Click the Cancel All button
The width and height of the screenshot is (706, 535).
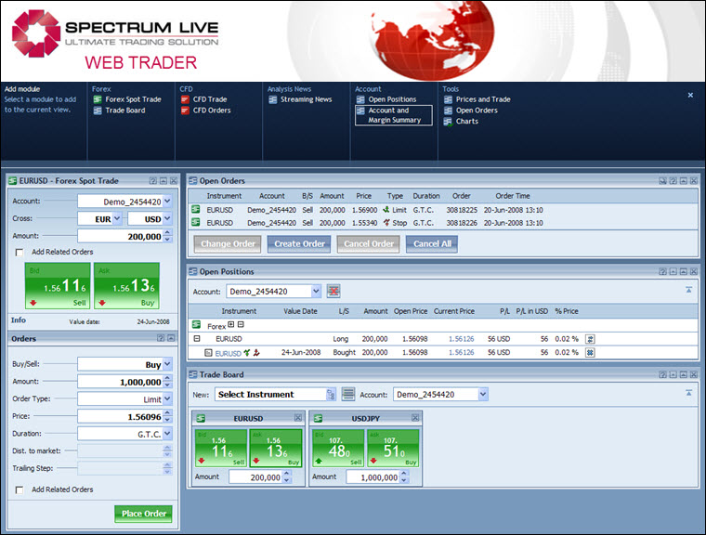(432, 244)
